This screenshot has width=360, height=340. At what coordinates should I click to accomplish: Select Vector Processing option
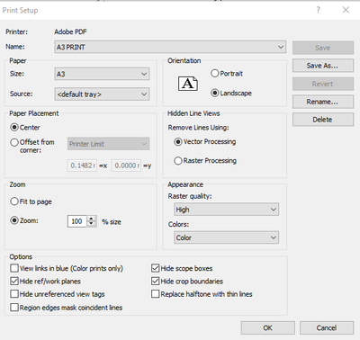pos(178,141)
